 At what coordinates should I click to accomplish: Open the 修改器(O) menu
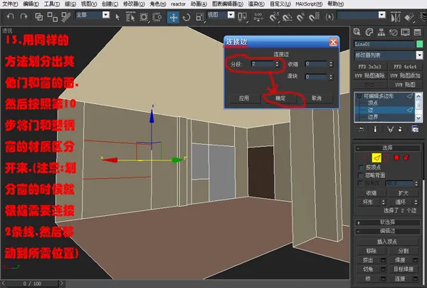[134, 4]
